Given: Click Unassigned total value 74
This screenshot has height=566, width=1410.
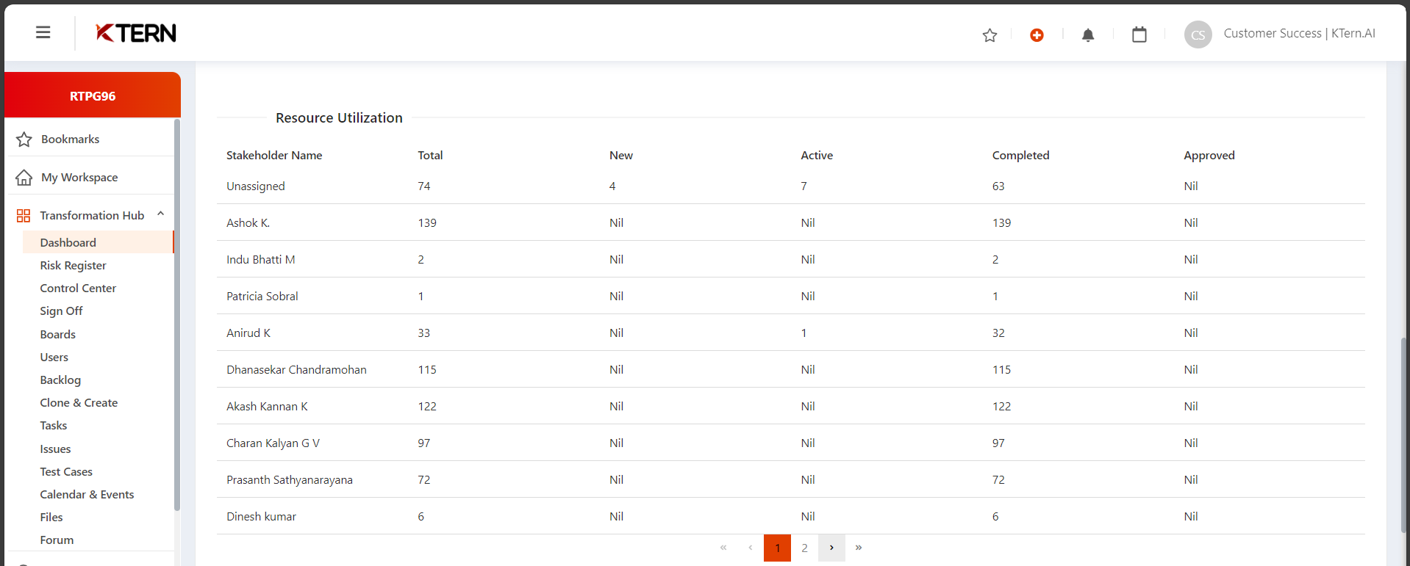Looking at the screenshot, I should [x=424, y=186].
